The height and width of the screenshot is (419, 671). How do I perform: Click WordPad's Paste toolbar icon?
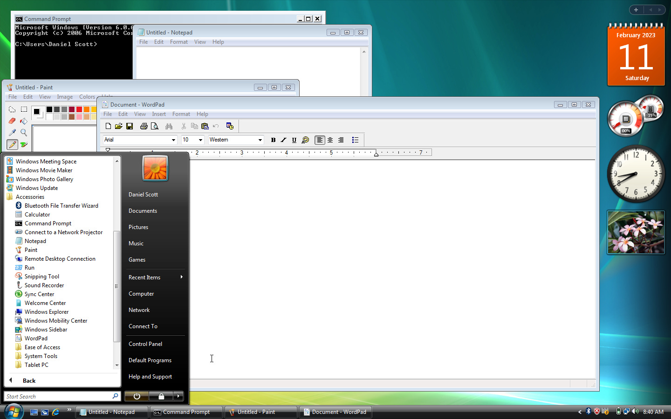pyautogui.click(x=205, y=126)
